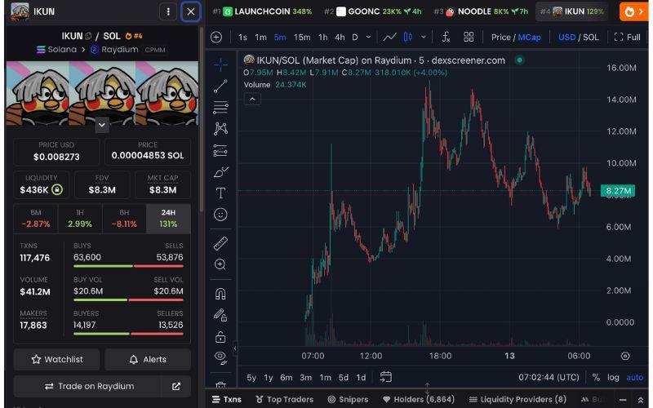Select the 1s timeframe
This screenshot has height=408, width=653.
pyautogui.click(x=242, y=37)
